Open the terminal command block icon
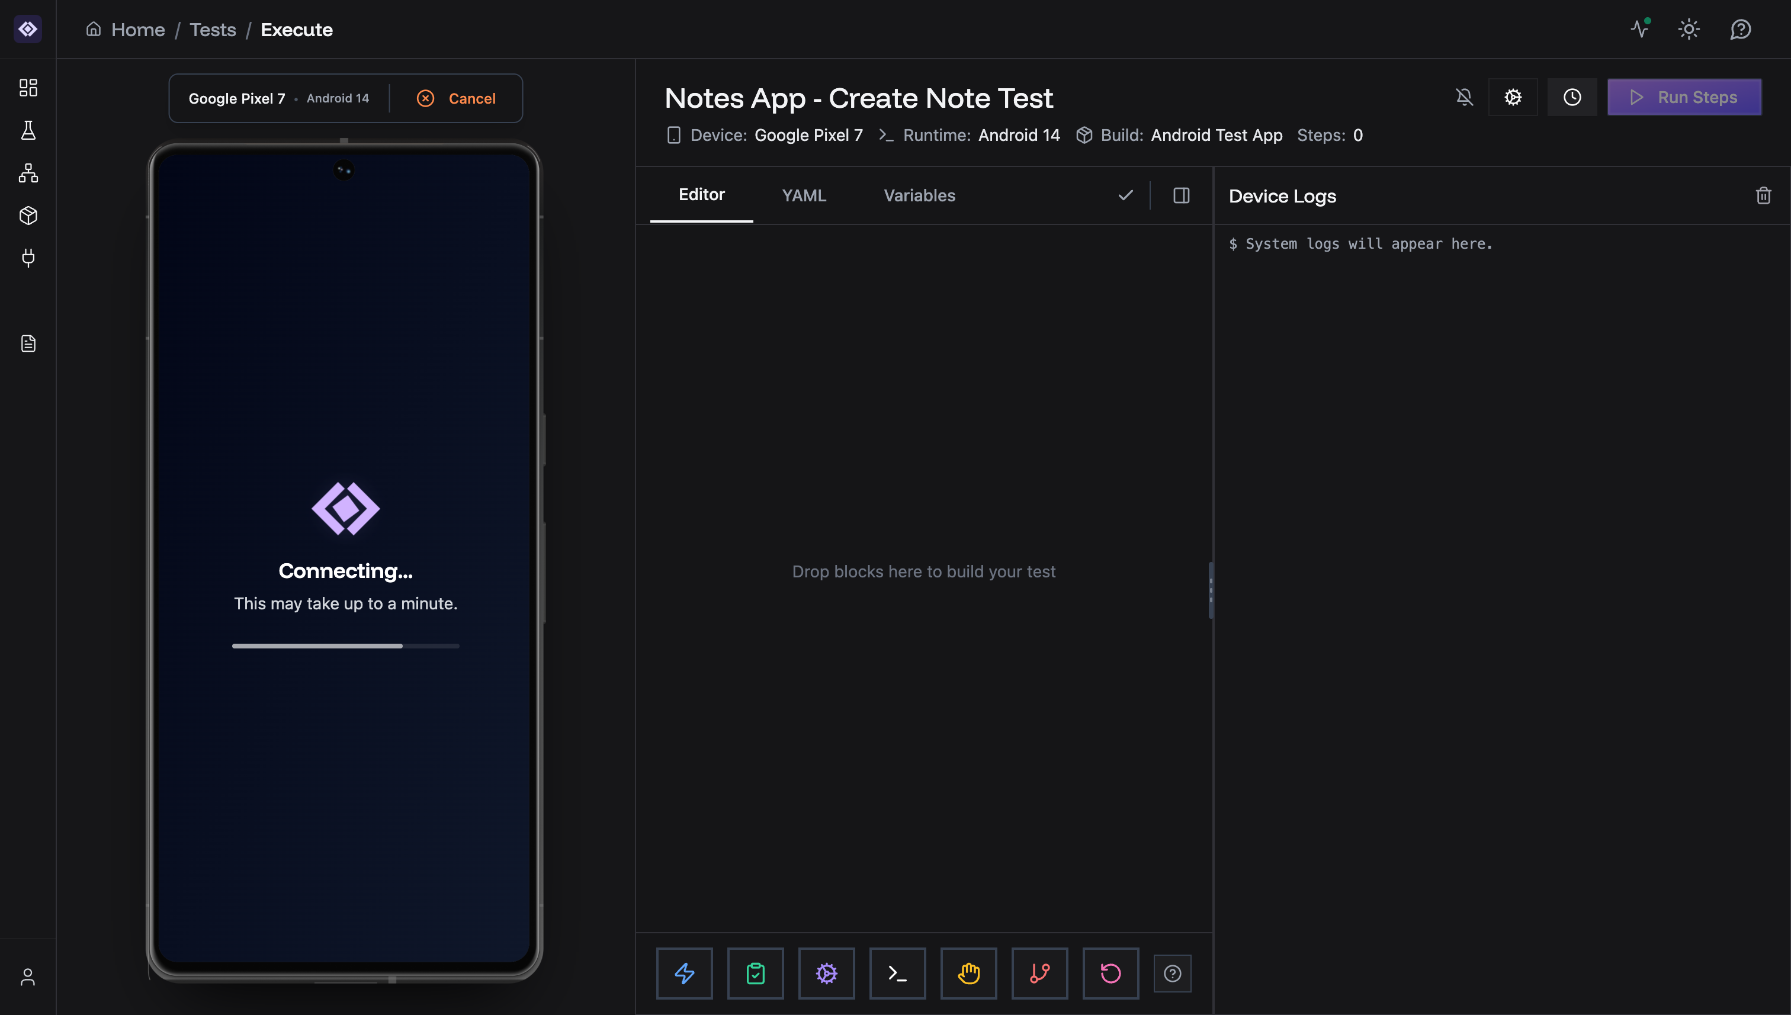 pos(897,973)
